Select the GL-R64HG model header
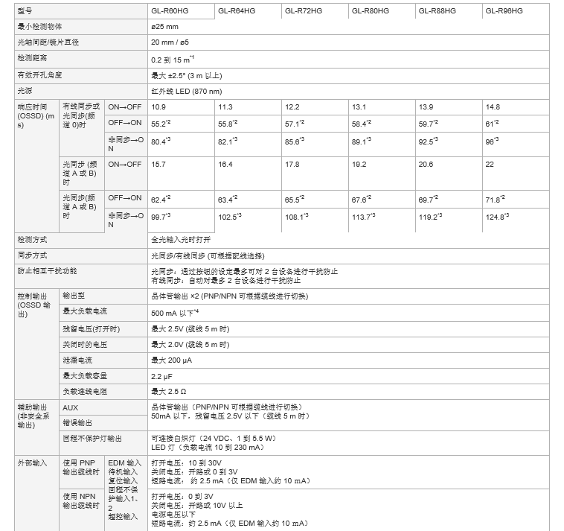Screen dimensions: 564x531 pyautogui.click(x=236, y=10)
